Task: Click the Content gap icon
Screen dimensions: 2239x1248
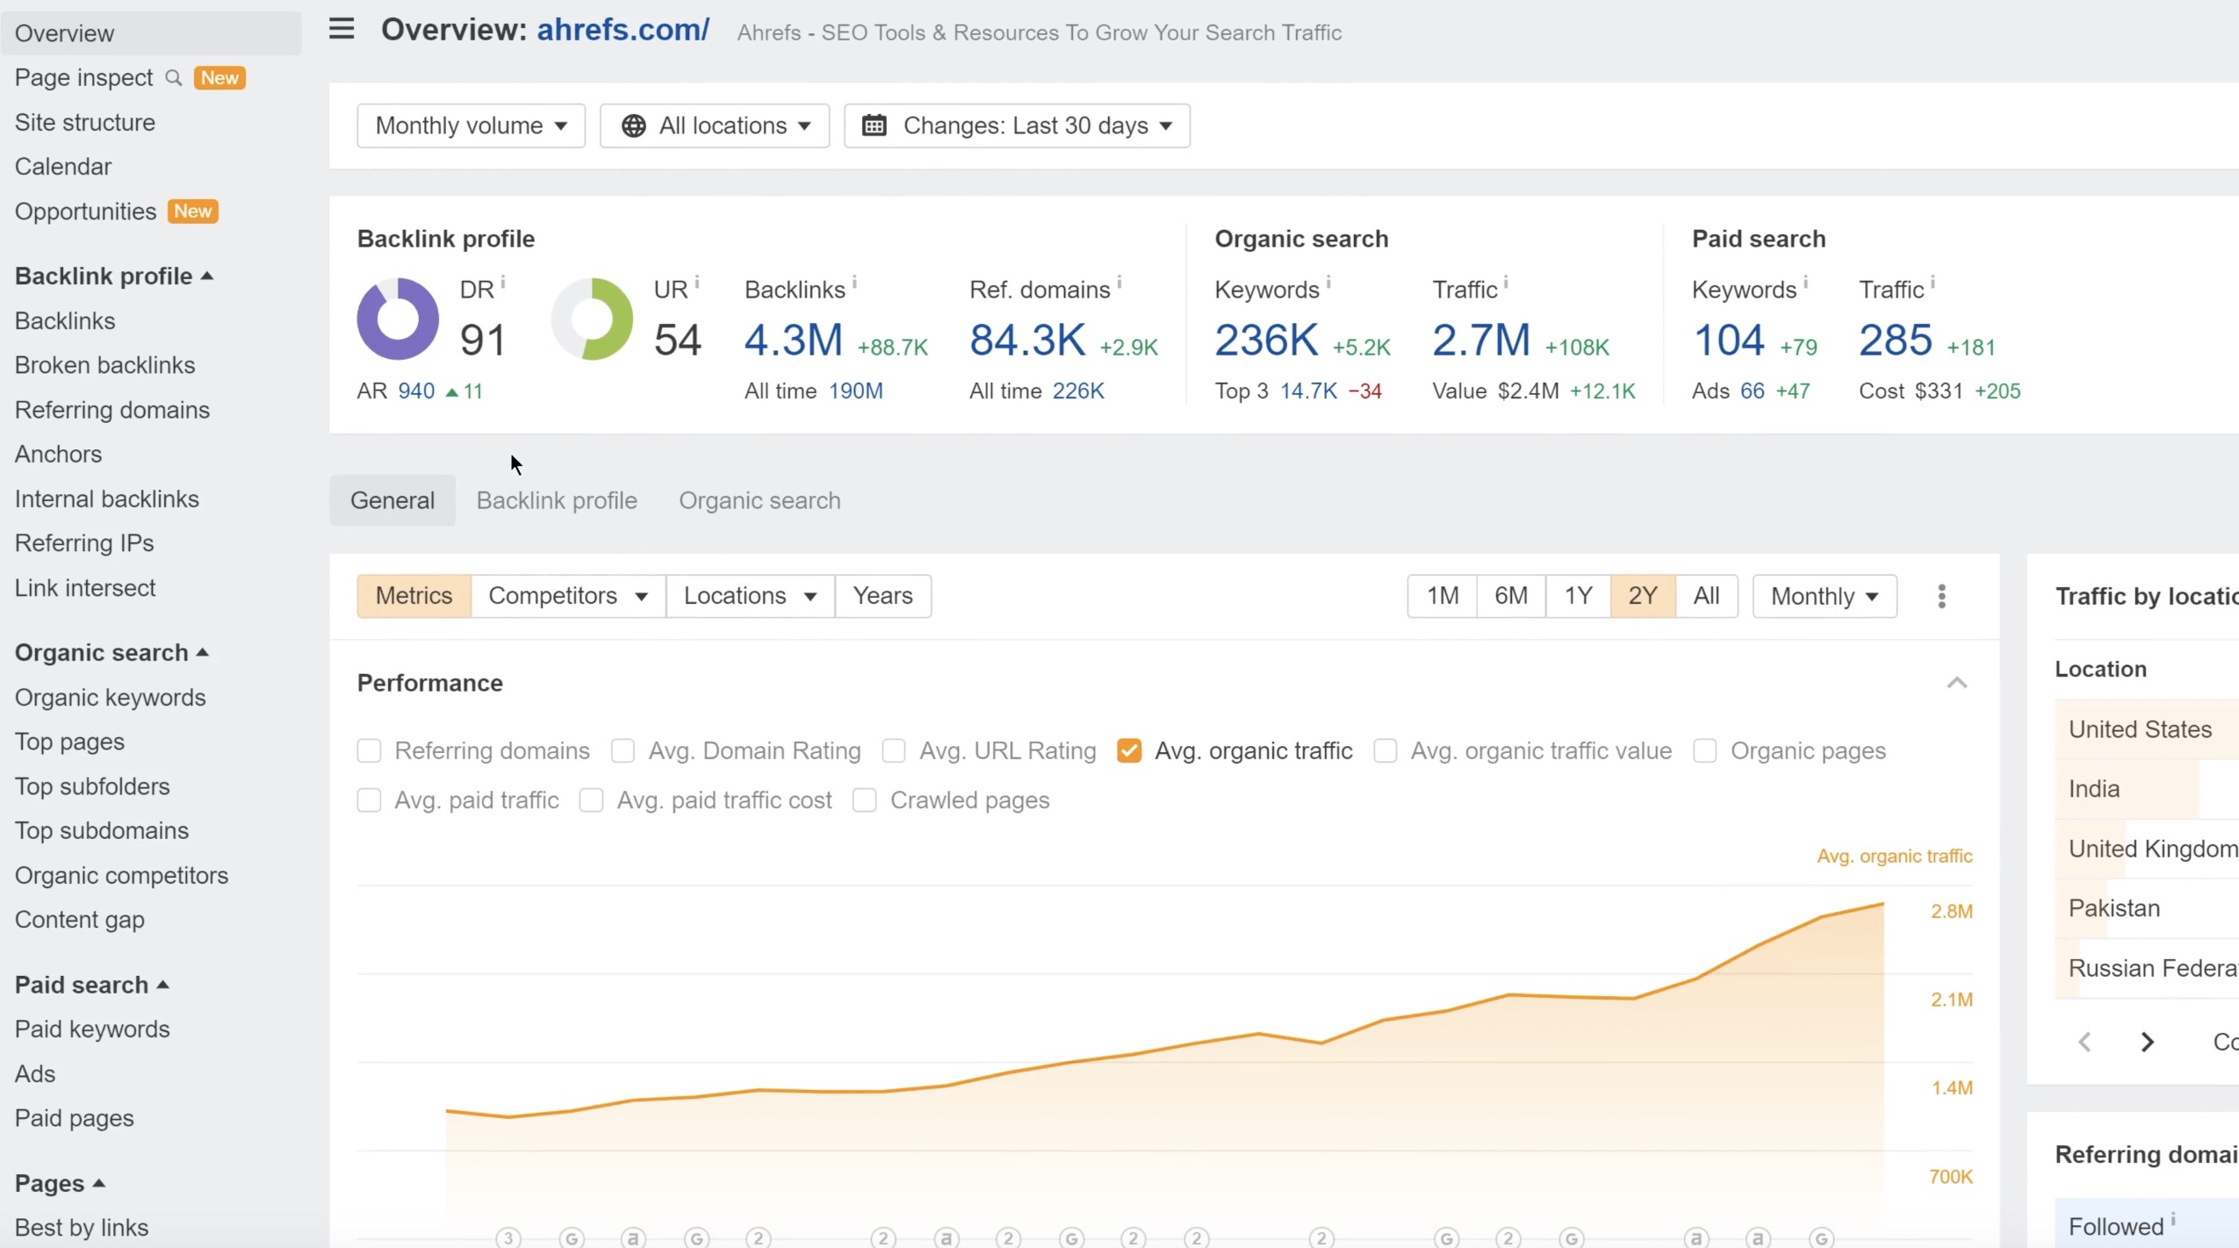Action: click(x=78, y=919)
